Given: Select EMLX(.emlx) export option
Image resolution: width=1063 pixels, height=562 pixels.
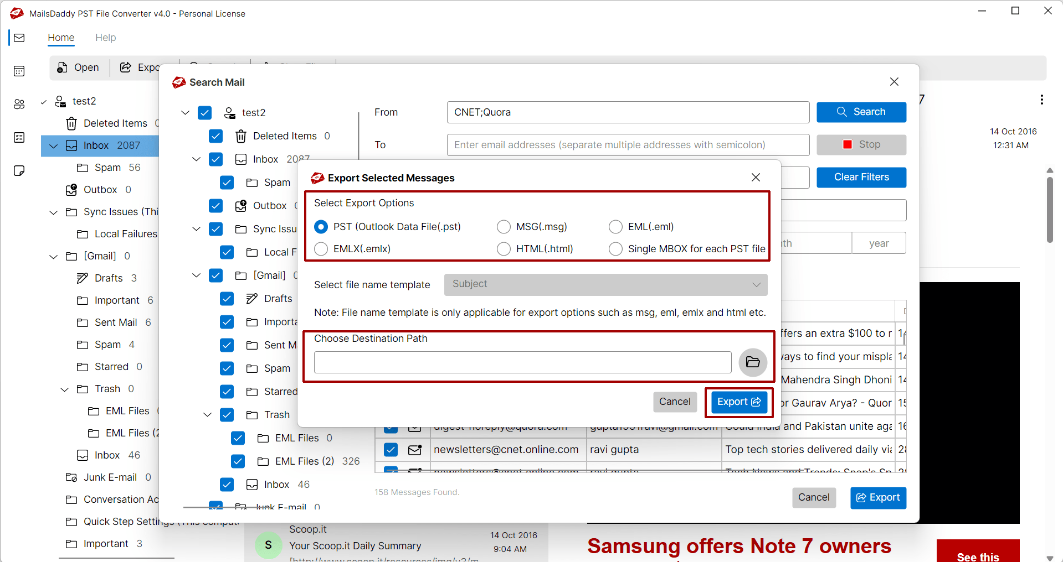Looking at the screenshot, I should coord(321,249).
